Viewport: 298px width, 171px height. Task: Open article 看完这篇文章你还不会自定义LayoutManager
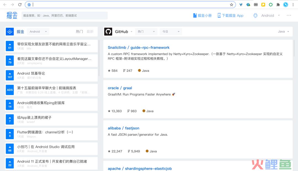(x=54, y=59)
